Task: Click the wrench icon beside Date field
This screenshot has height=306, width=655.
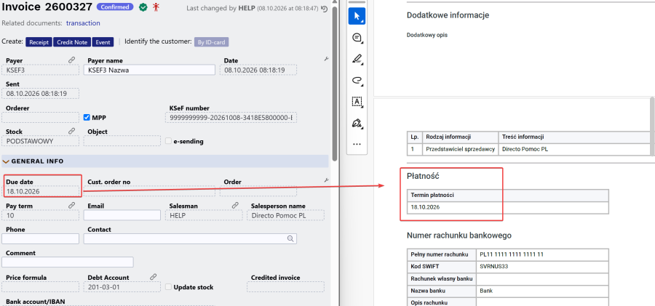Action: 326,60
